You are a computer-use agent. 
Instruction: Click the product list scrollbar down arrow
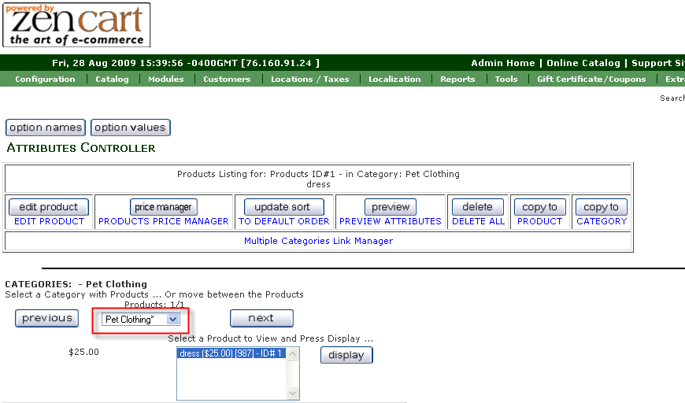293,394
